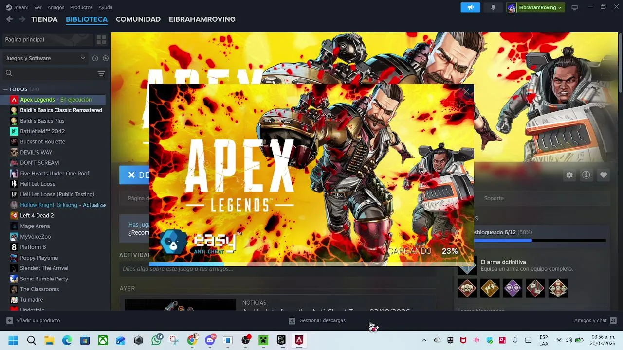The width and height of the screenshot is (623, 350).
Task: Open the NOTICIAS news thumbnail
Action: click(x=180, y=305)
